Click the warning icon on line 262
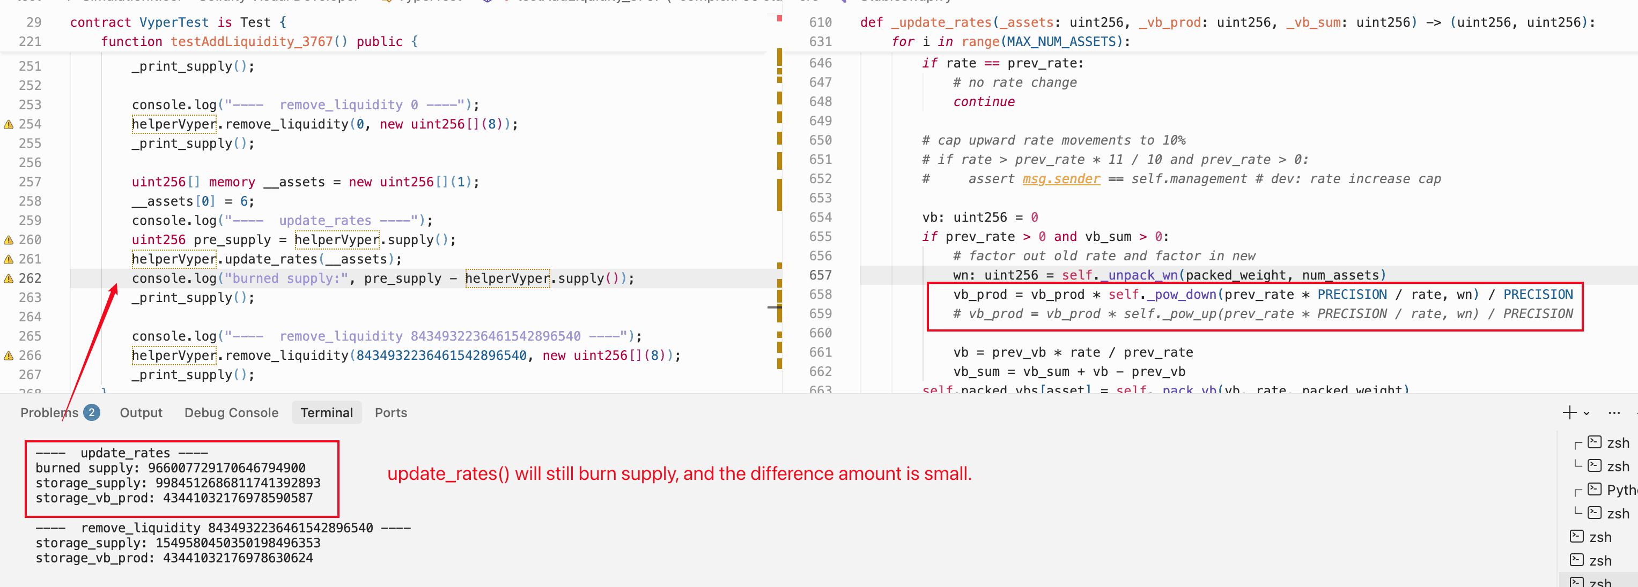The width and height of the screenshot is (1638, 587). click(9, 279)
